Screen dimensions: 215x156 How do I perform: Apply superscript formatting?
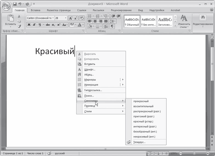(x=58, y=24)
